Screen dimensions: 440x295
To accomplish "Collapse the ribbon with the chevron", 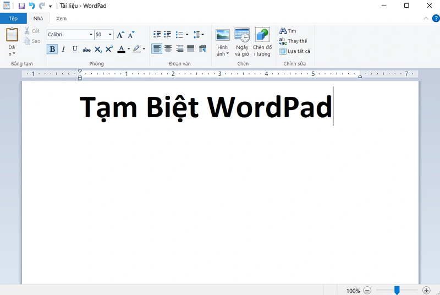I will point(426,19).
